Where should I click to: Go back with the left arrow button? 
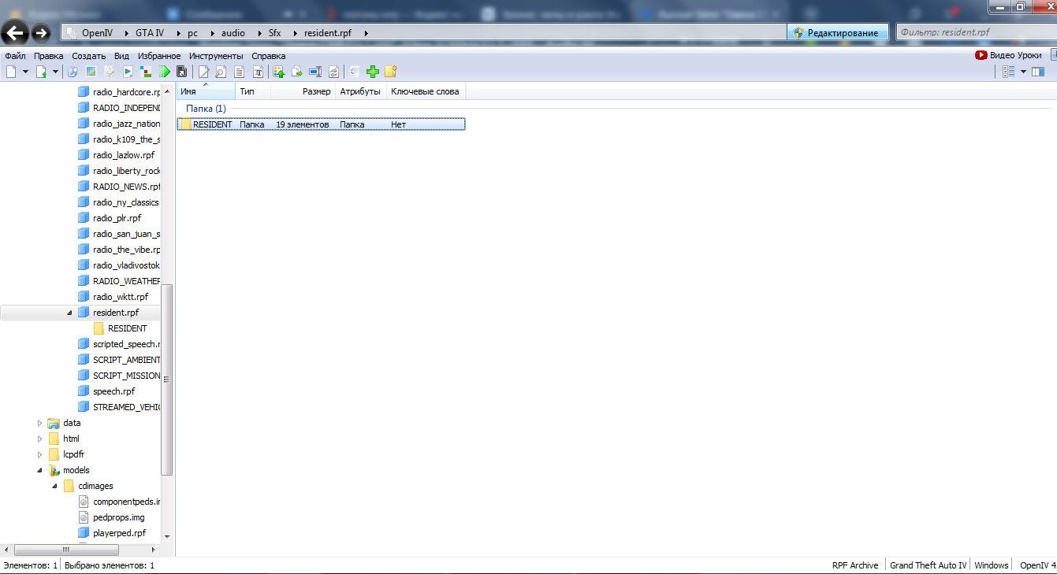16,32
